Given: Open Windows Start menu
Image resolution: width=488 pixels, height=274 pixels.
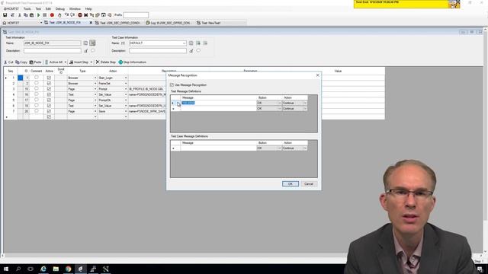Looking at the screenshot, I should click(x=6, y=269).
